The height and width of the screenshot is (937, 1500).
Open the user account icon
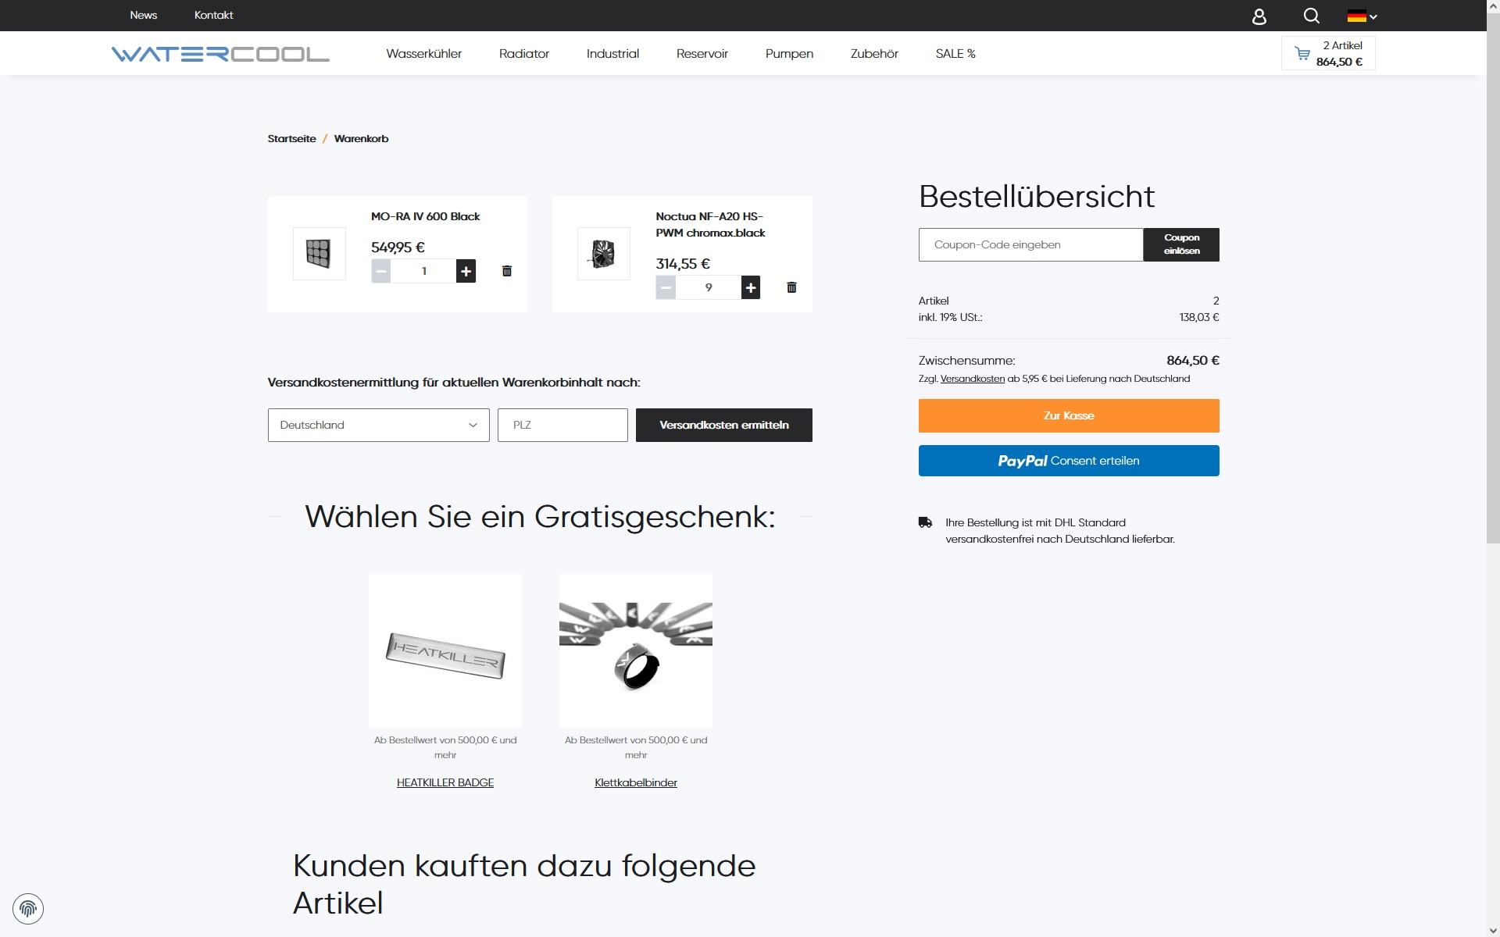click(x=1259, y=16)
